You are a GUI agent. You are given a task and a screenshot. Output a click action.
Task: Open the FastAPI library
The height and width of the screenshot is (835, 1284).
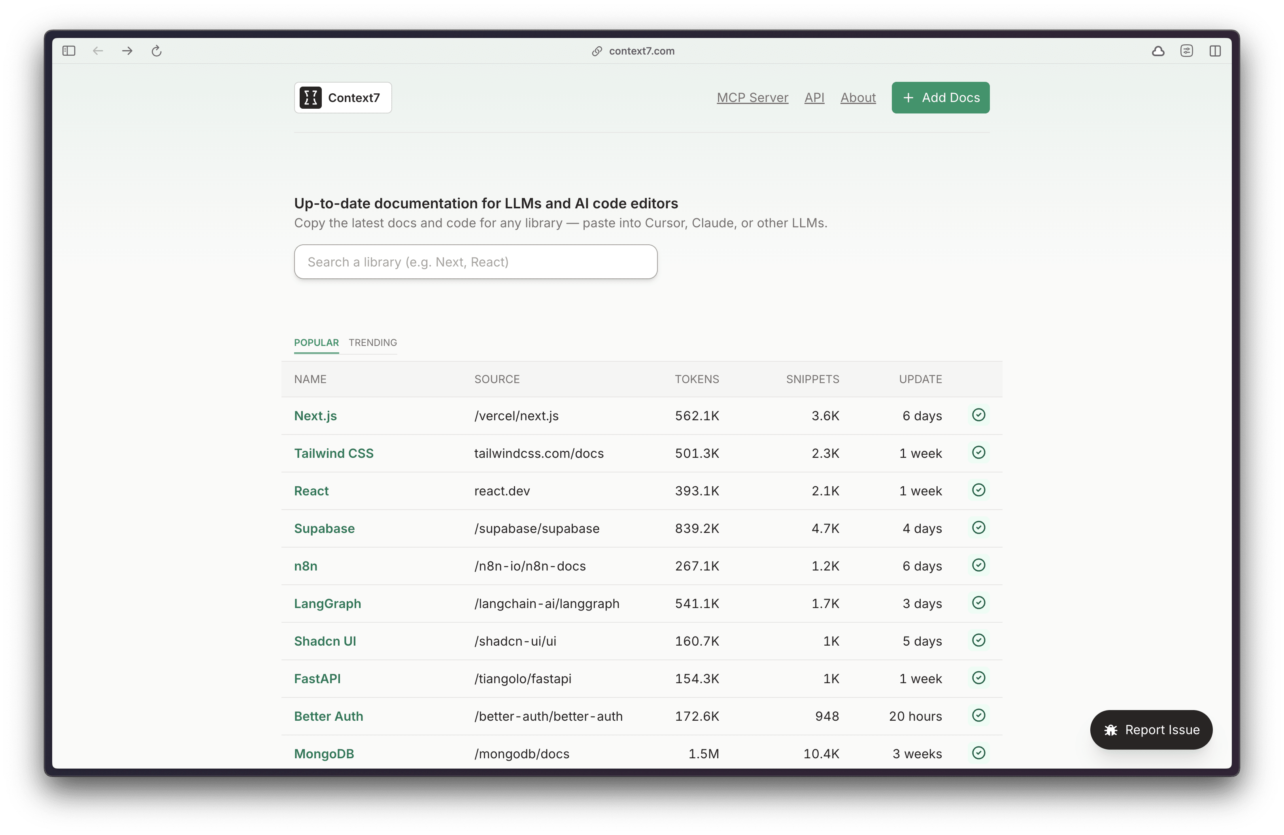coord(317,678)
